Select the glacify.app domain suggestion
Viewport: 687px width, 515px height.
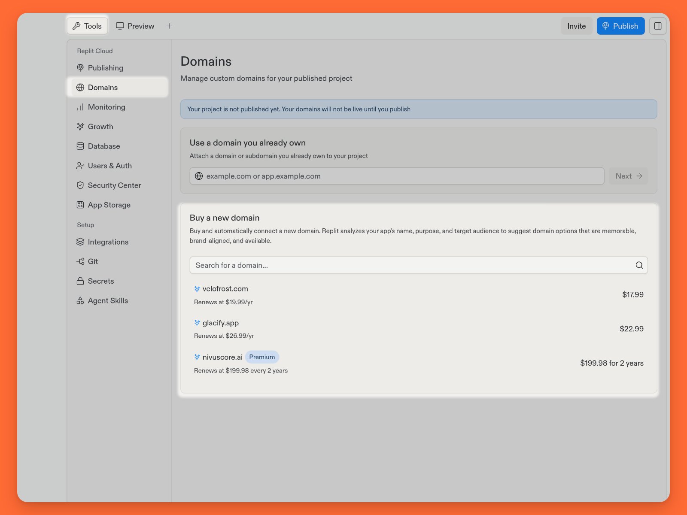(419, 329)
